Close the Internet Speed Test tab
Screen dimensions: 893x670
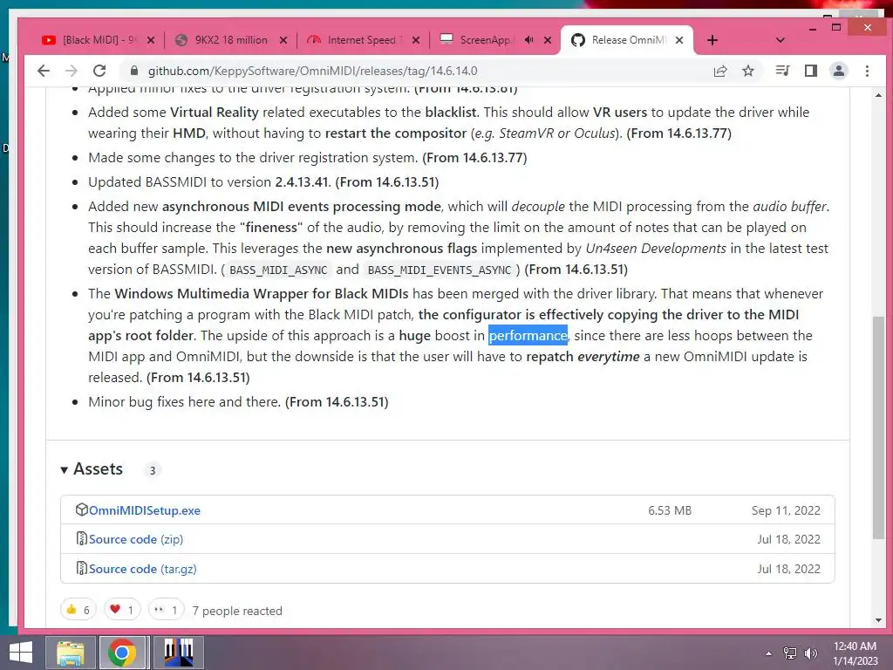click(416, 40)
